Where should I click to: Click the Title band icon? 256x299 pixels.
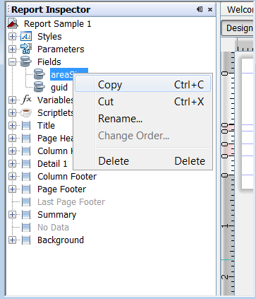[26, 126]
